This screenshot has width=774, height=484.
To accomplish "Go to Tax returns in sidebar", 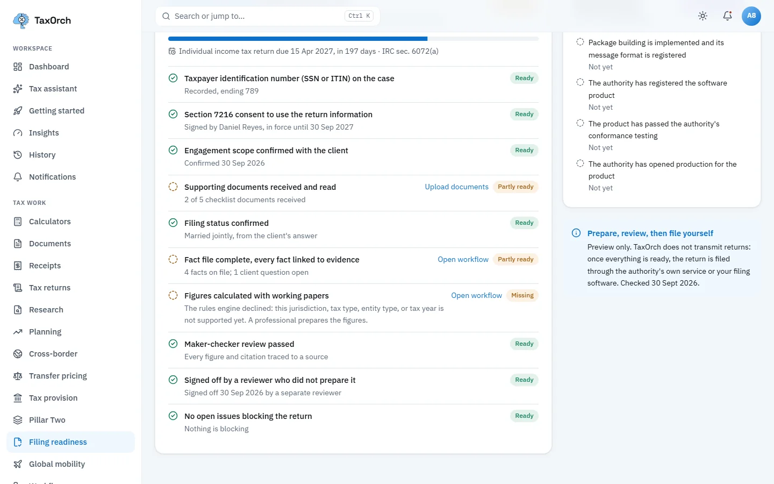I will (x=70, y=288).
